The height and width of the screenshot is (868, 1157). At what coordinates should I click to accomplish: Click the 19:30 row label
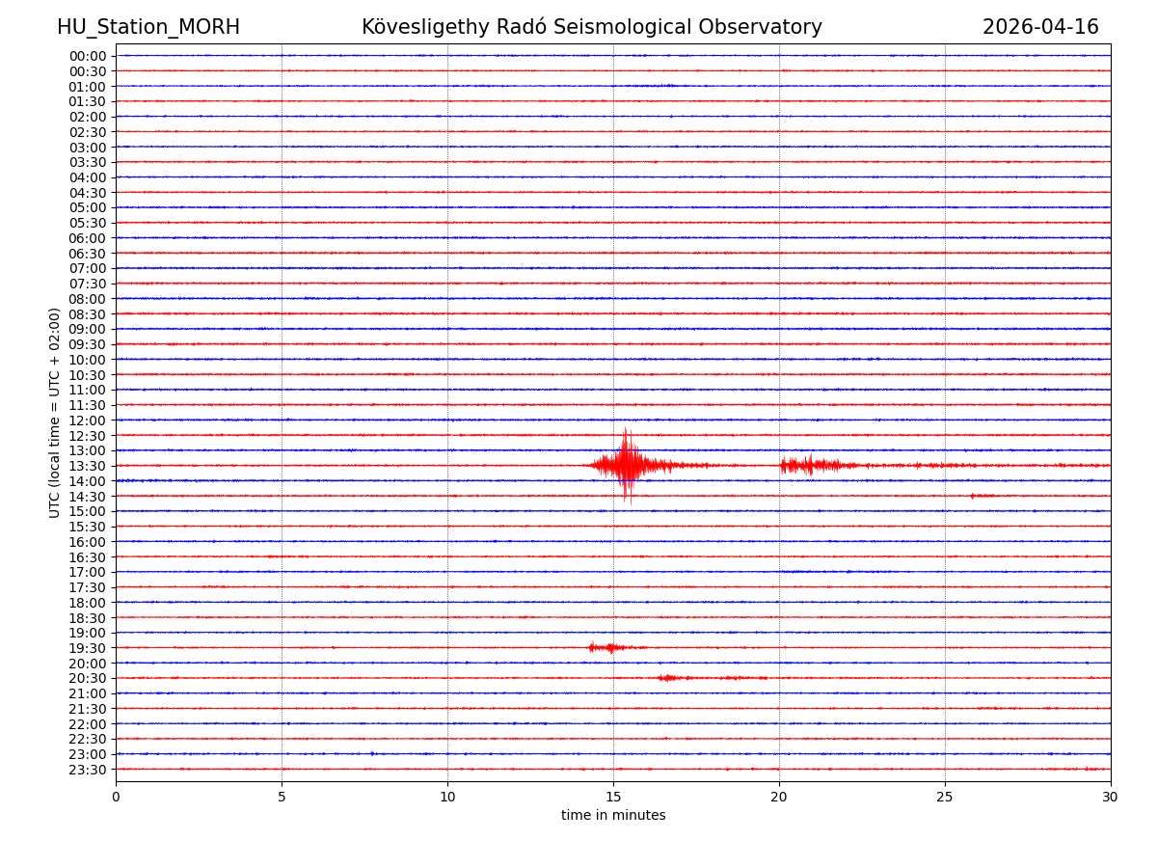point(88,648)
